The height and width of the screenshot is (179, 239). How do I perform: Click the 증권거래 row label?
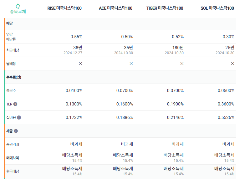[x=13, y=144]
